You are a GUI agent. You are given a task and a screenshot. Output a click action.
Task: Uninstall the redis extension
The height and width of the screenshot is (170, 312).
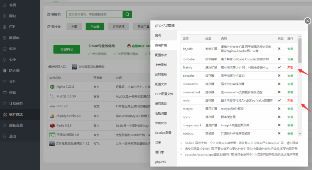pyautogui.click(x=290, y=101)
